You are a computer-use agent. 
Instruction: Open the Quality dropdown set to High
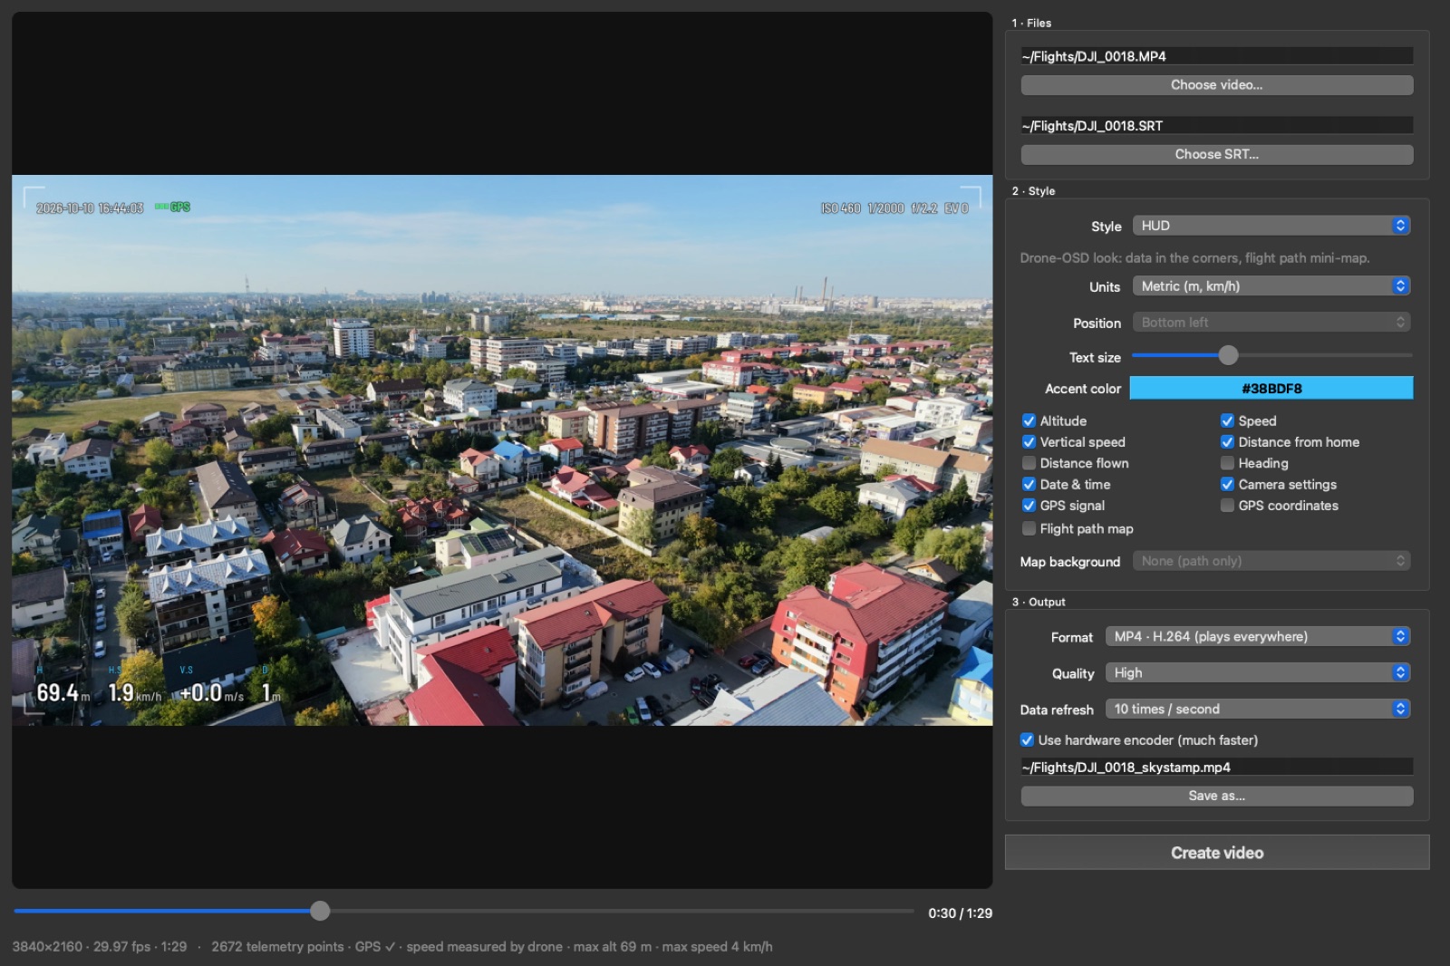pos(1258,673)
